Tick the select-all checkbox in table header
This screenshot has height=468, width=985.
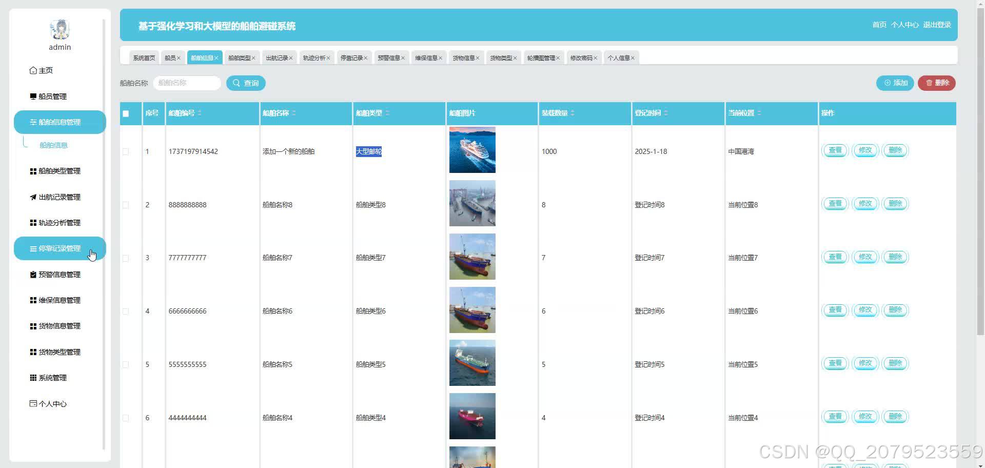coord(126,113)
